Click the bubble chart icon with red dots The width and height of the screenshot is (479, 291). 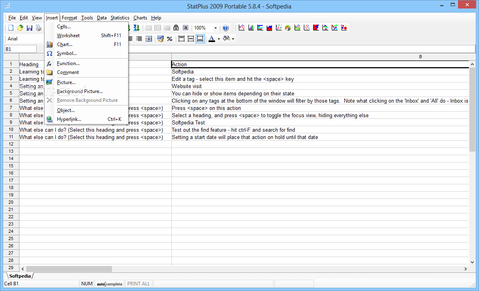coord(344,28)
